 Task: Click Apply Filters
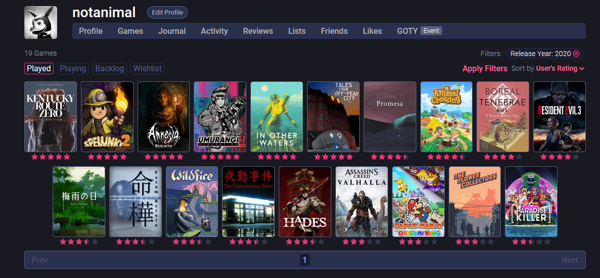point(485,68)
